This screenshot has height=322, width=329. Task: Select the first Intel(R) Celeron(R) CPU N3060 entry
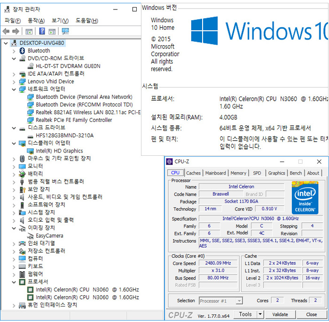(x=87, y=290)
